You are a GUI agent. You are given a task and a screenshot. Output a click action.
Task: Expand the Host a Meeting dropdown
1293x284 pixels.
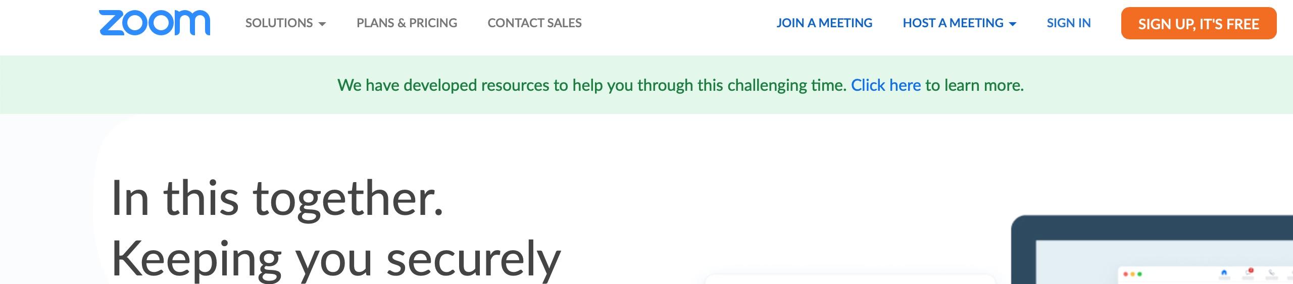tap(959, 23)
